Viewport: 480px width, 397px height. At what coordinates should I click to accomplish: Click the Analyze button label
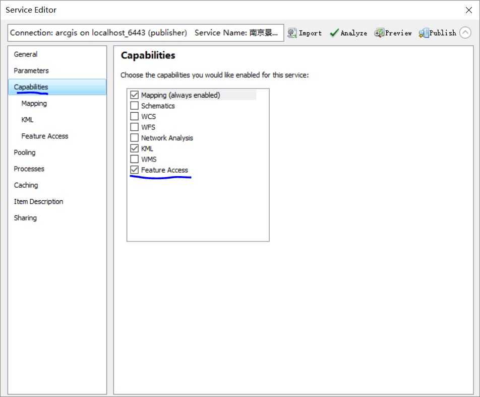click(354, 33)
